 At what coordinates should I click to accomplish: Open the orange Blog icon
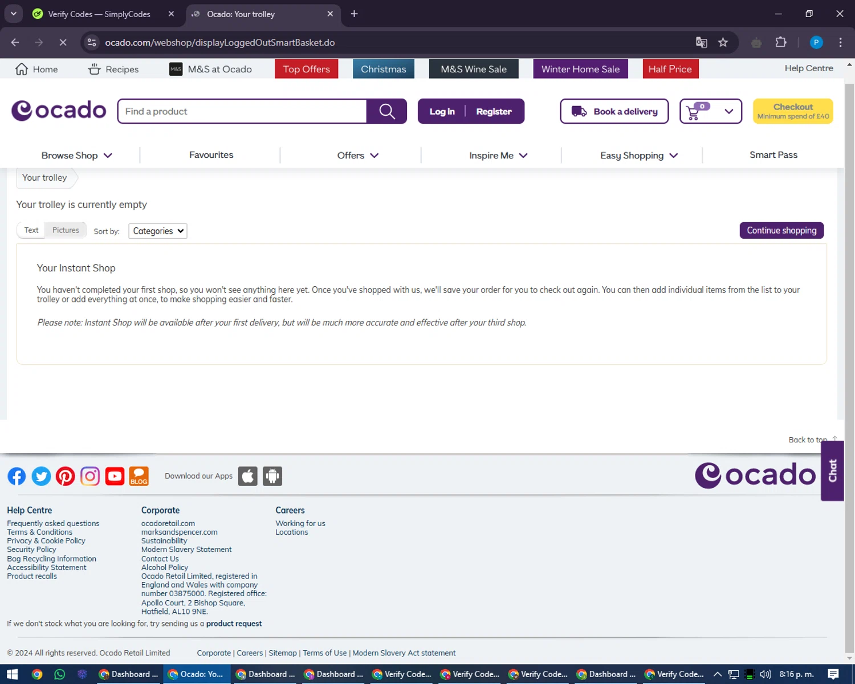click(x=139, y=476)
